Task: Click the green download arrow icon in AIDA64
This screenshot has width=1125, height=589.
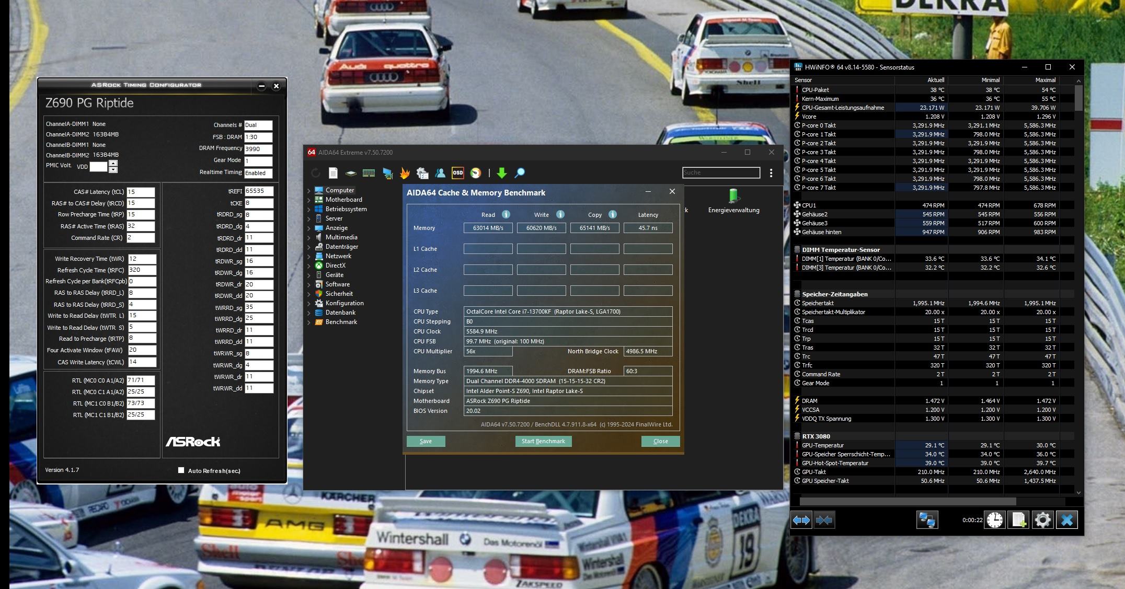Action: point(502,173)
